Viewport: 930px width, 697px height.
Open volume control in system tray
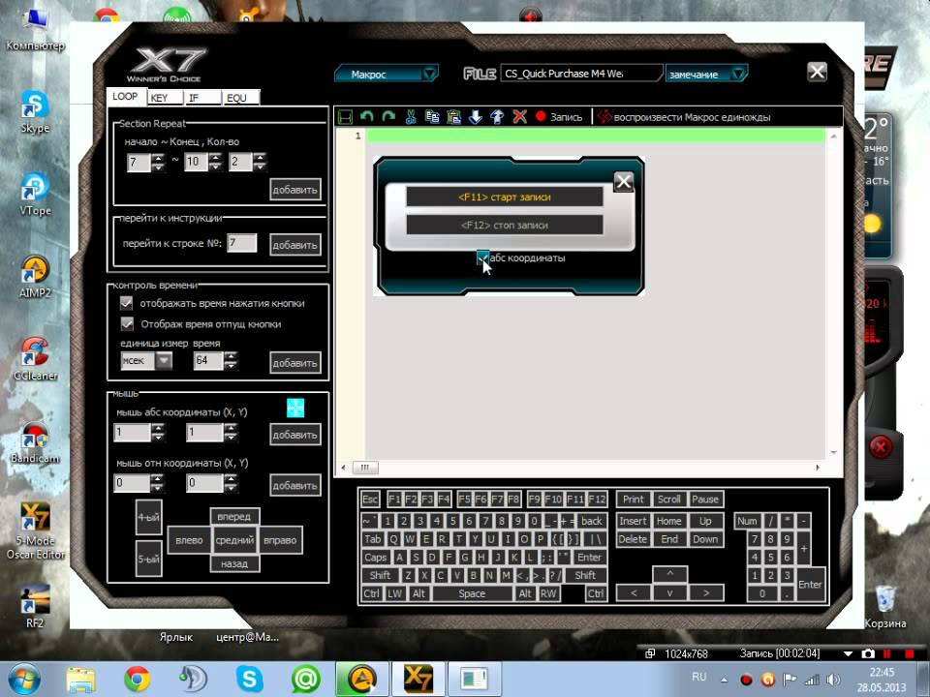(833, 680)
